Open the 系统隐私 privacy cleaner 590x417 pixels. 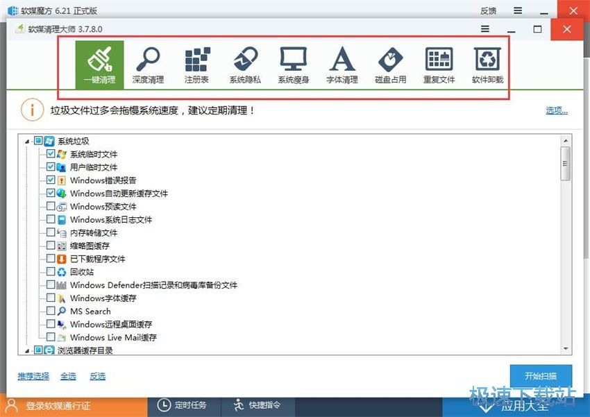[x=245, y=65]
